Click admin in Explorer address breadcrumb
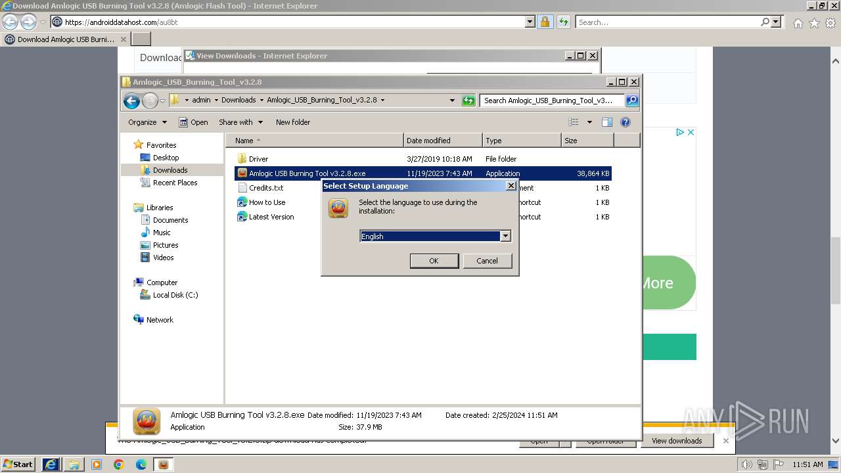Image resolution: width=841 pixels, height=473 pixels. 201,101
